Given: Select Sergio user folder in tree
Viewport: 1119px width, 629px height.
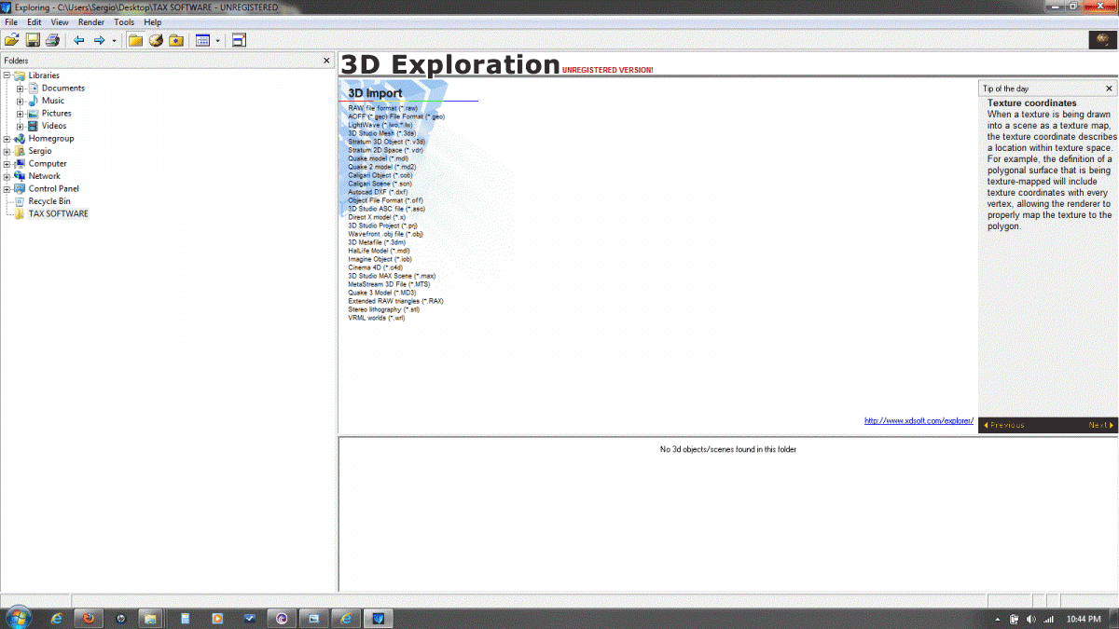Looking at the screenshot, I should coord(40,151).
